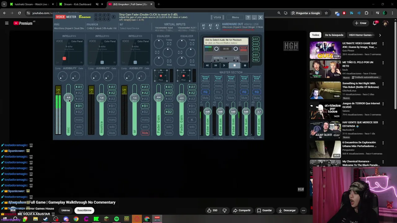
Task: Click the cassette recorder stop icon
Action: [234, 65]
